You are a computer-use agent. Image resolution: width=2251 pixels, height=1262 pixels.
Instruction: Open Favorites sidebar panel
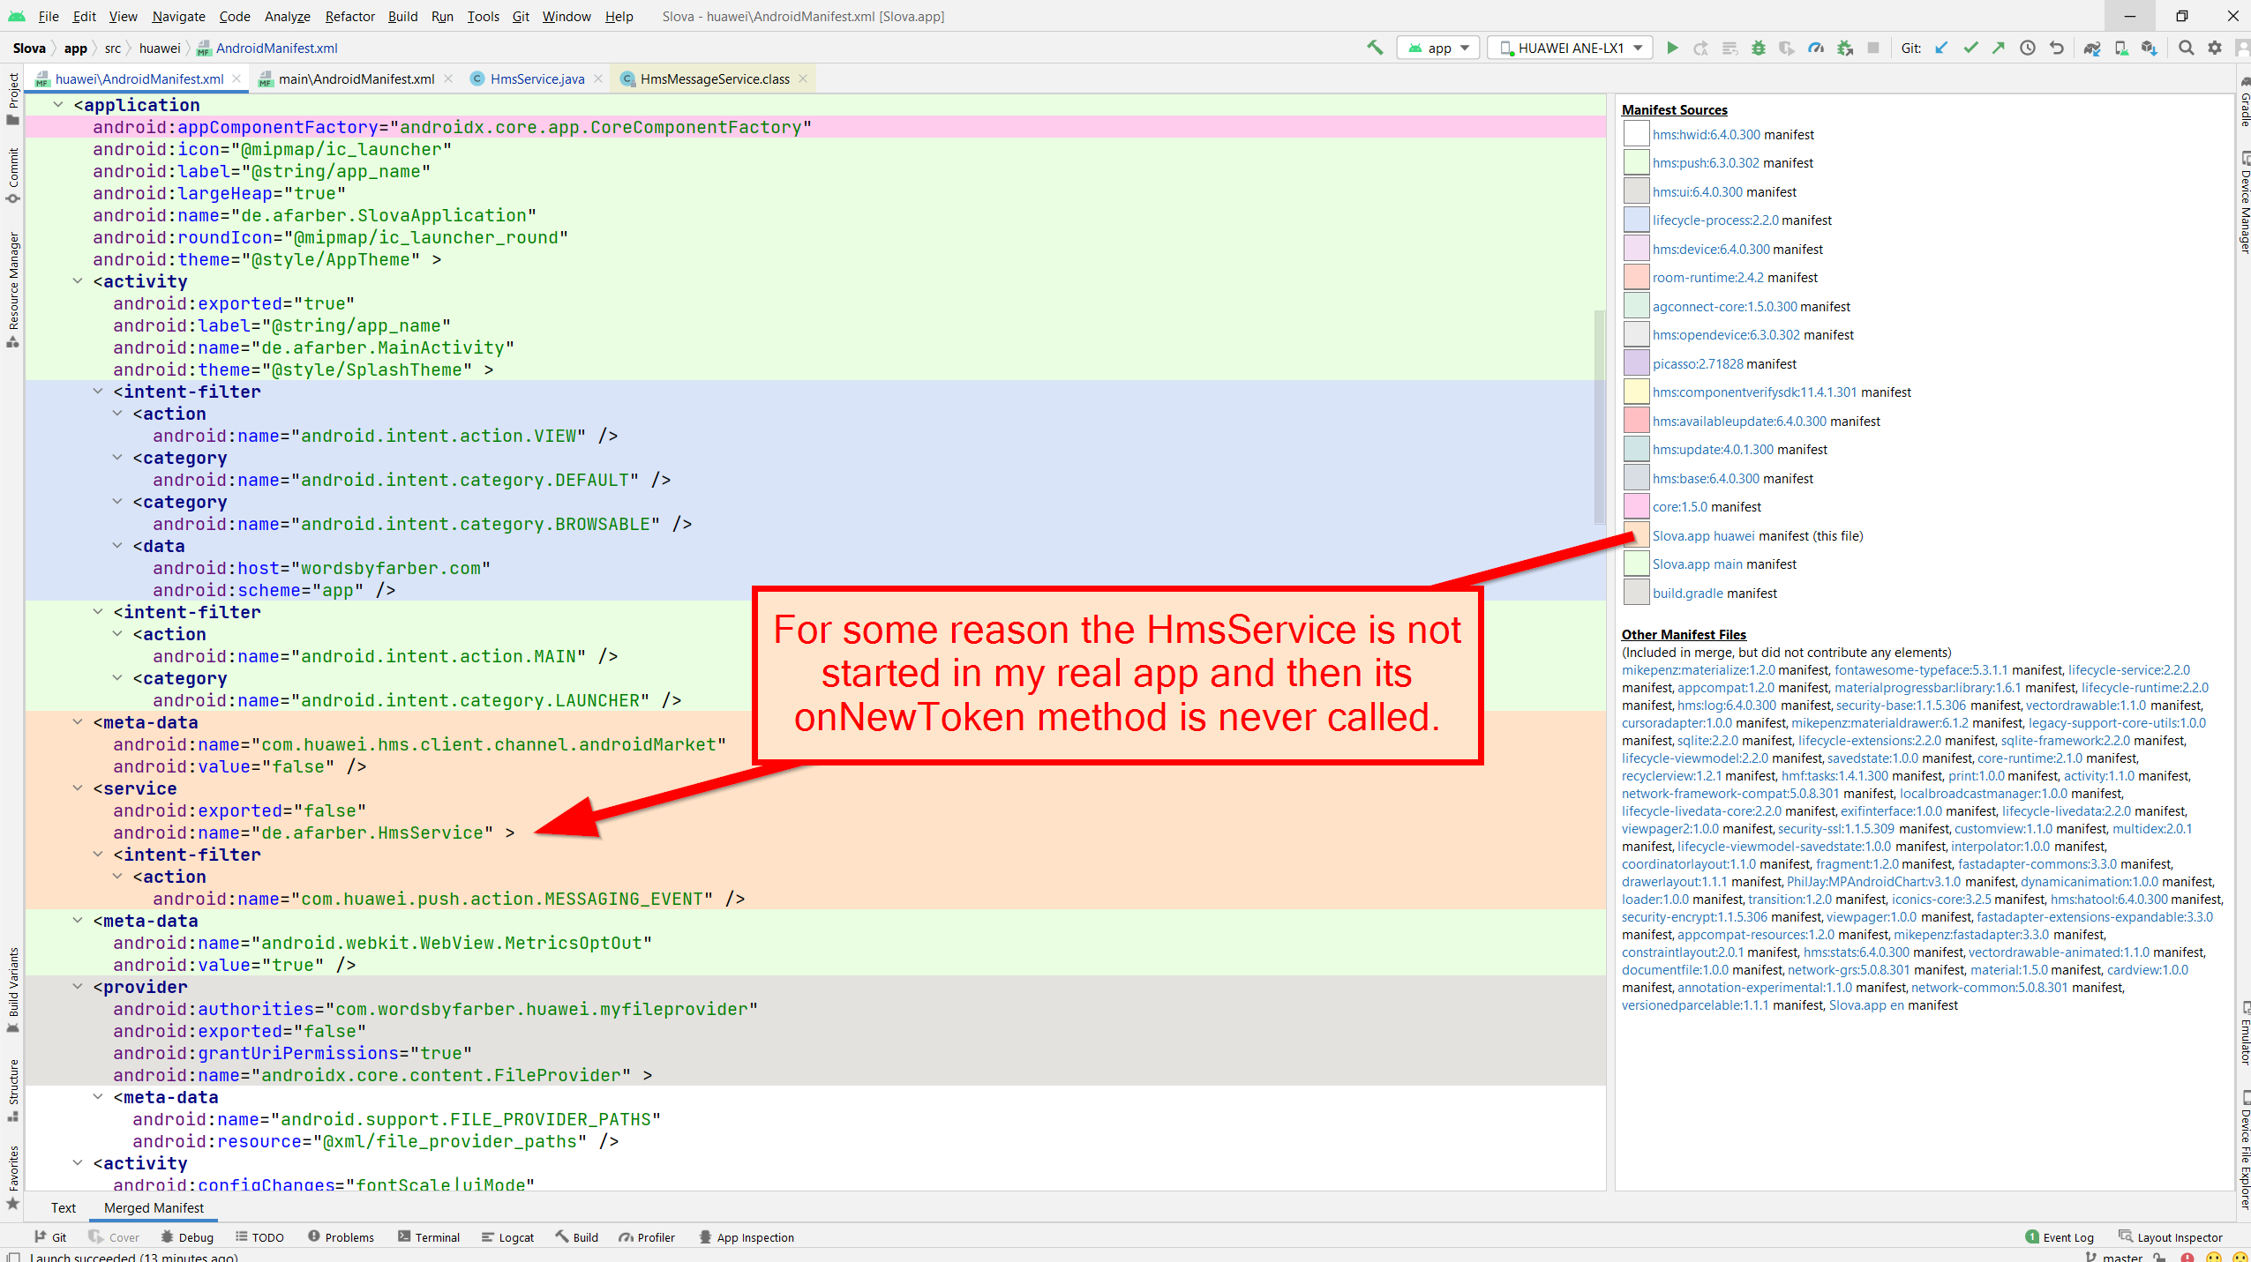[12, 1178]
